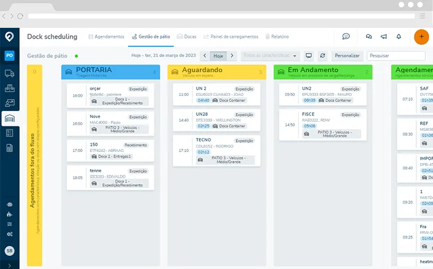Go to the previous day arrow
Image resolution: width=433 pixels, height=269 pixels.
coord(204,56)
